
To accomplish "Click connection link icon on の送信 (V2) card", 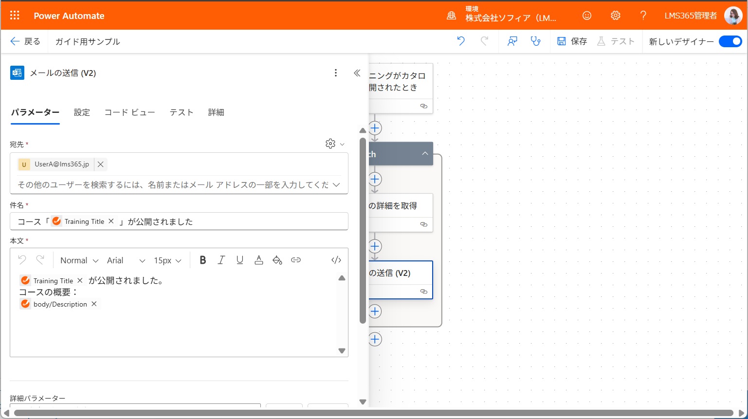I will 424,291.
